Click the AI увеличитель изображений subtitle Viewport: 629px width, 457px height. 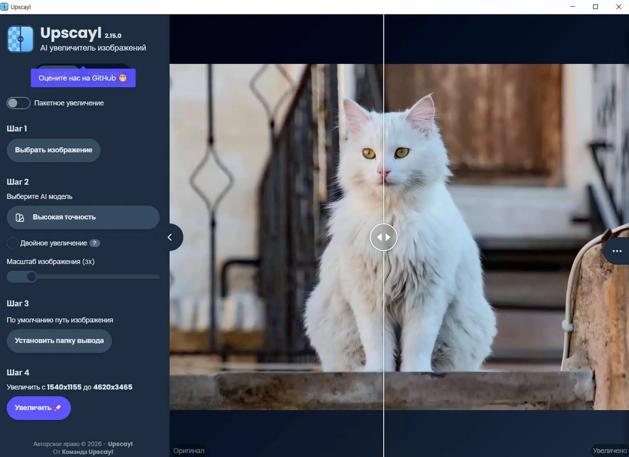pyautogui.click(x=93, y=48)
